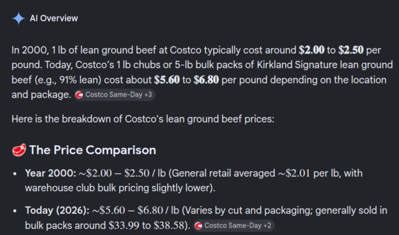Click the $33.99 bulk pack price
Viewport: 399px width, 235px height.
tap(124, 226)
